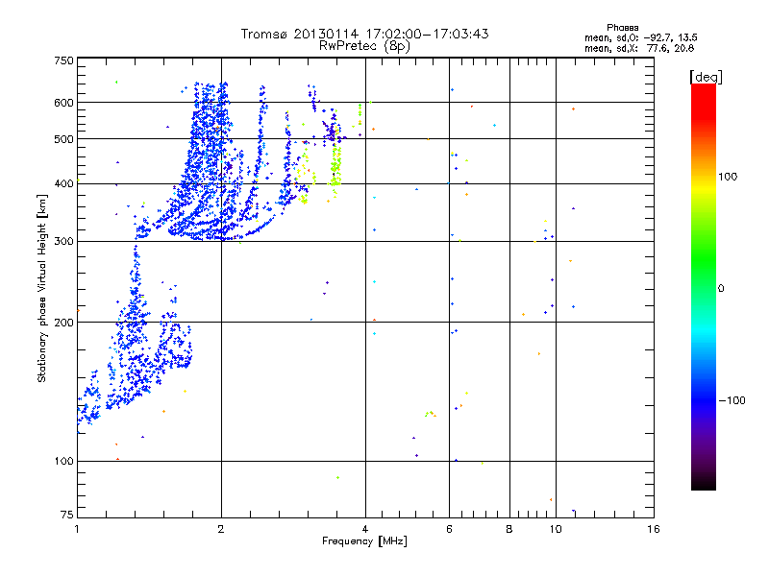The height and width of the screenshot is (576, 769).
Task: Click the subtitle 'RwPretec (8p)'
Action: [x=364, y=46]
